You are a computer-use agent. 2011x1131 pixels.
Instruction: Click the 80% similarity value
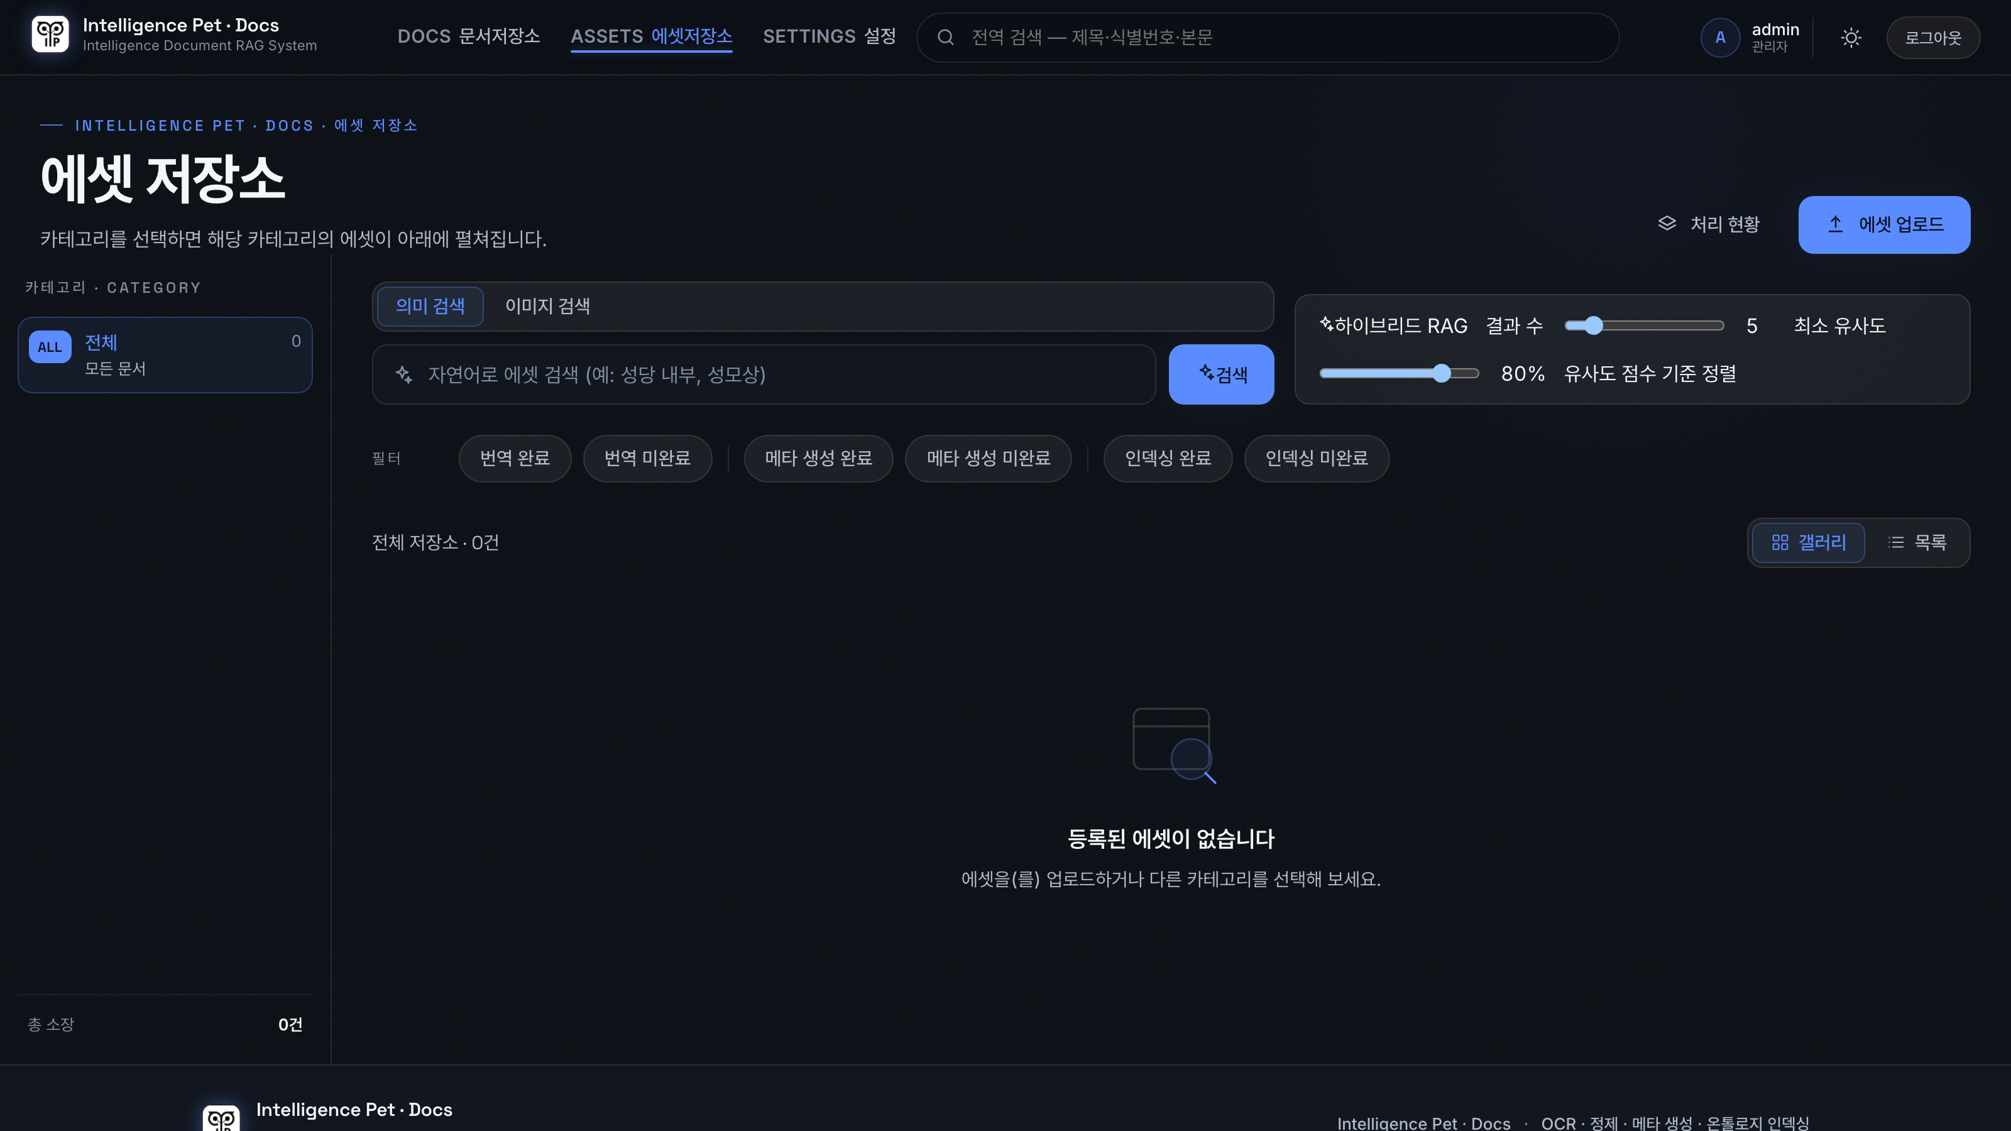click(x=1522, y=374)
